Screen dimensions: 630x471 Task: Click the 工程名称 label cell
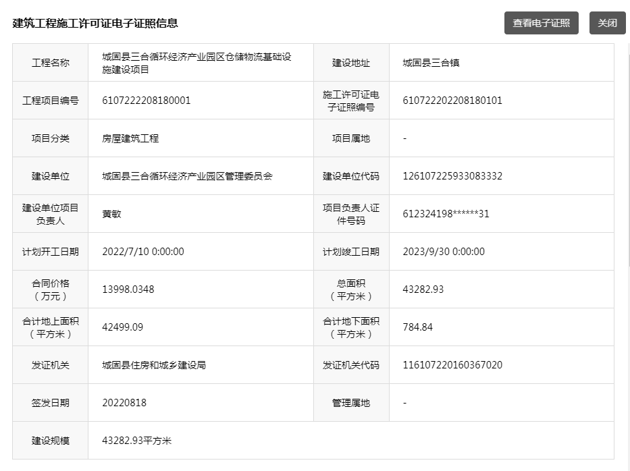pos(50,63)
